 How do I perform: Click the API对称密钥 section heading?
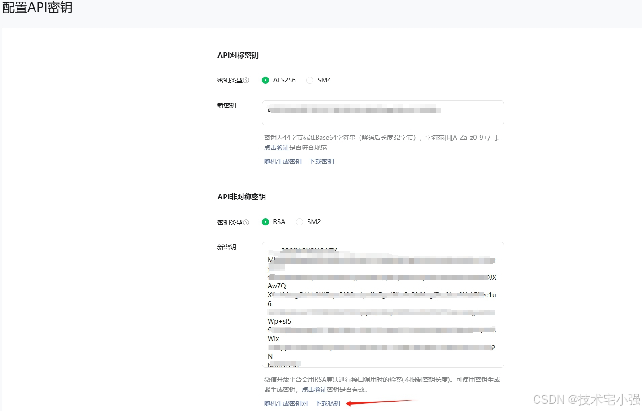point(238,55)
